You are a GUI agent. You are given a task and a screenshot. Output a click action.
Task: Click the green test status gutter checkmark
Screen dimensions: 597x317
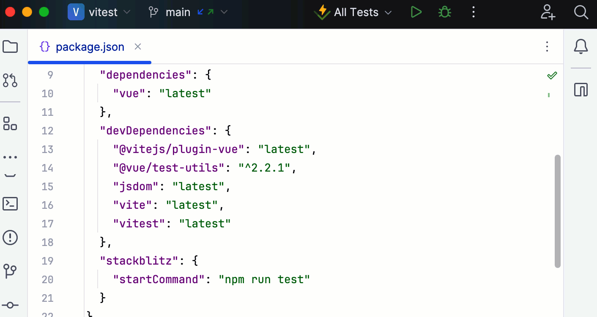552,75
